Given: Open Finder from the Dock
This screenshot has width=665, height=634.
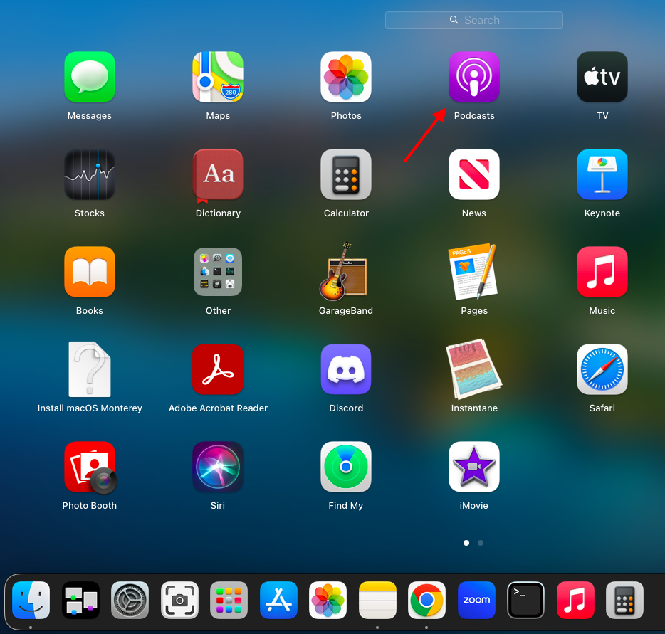Looking at the screenshot, I should (31, 600).
